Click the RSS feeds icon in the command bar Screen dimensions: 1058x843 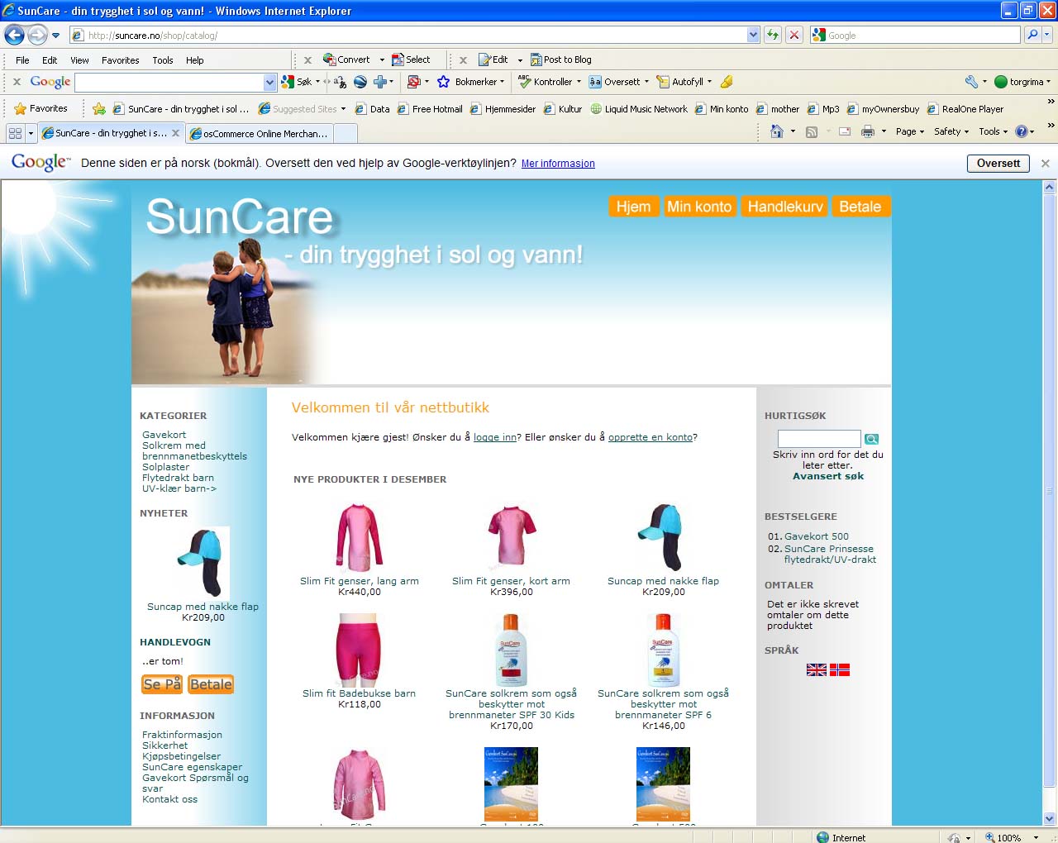[x=812, y=131]
